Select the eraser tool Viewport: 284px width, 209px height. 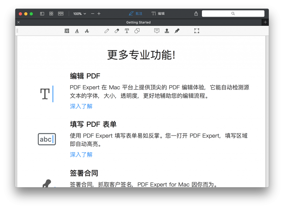[x=117, y=31]
